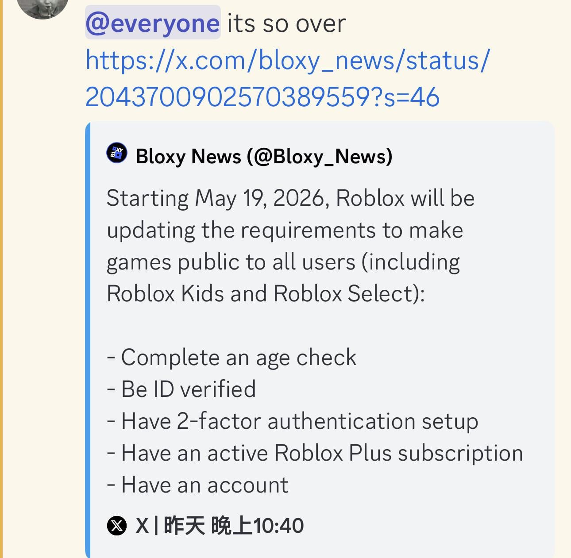Click the 'X' label in embed footer
This screenshot has height=558, width=571.
point(142,526)
